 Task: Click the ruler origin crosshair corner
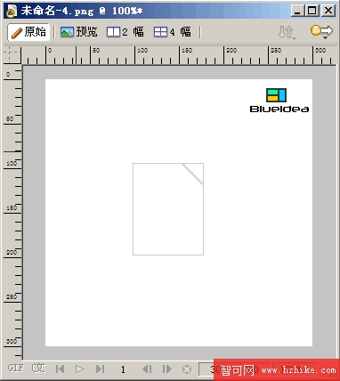[x=12, y=55]
